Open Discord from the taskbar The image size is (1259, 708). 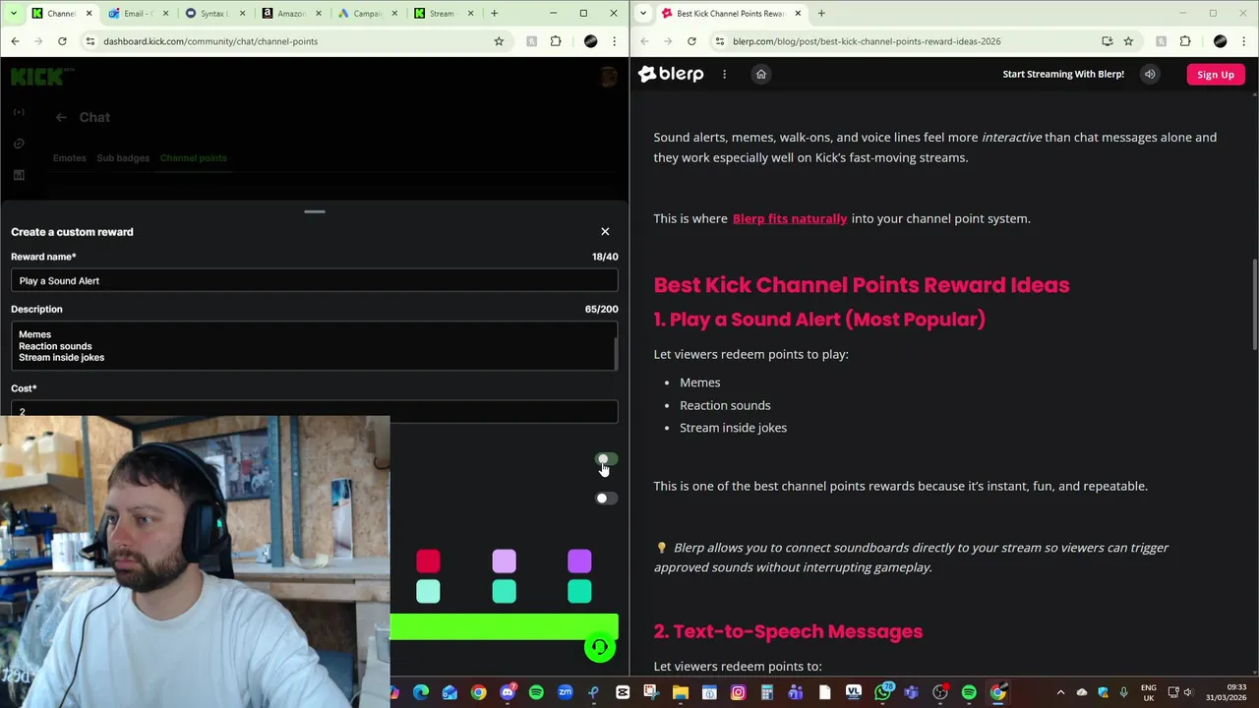pyautogui.click(x=508, y=693)
